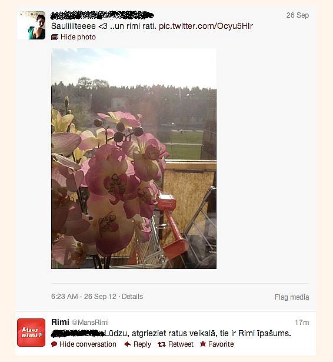This screenshot has height=362, width=333.
Task: Open the pic.twitter.com/Ocyu5HIr link
Action: pos(206,26)
